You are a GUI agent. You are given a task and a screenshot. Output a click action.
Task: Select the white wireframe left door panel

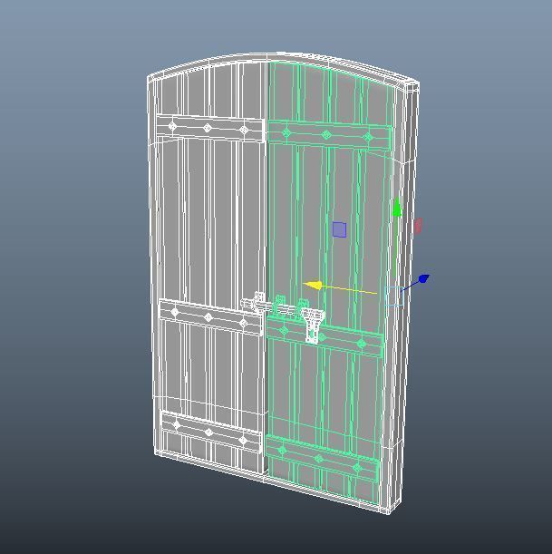coord(211,268)
